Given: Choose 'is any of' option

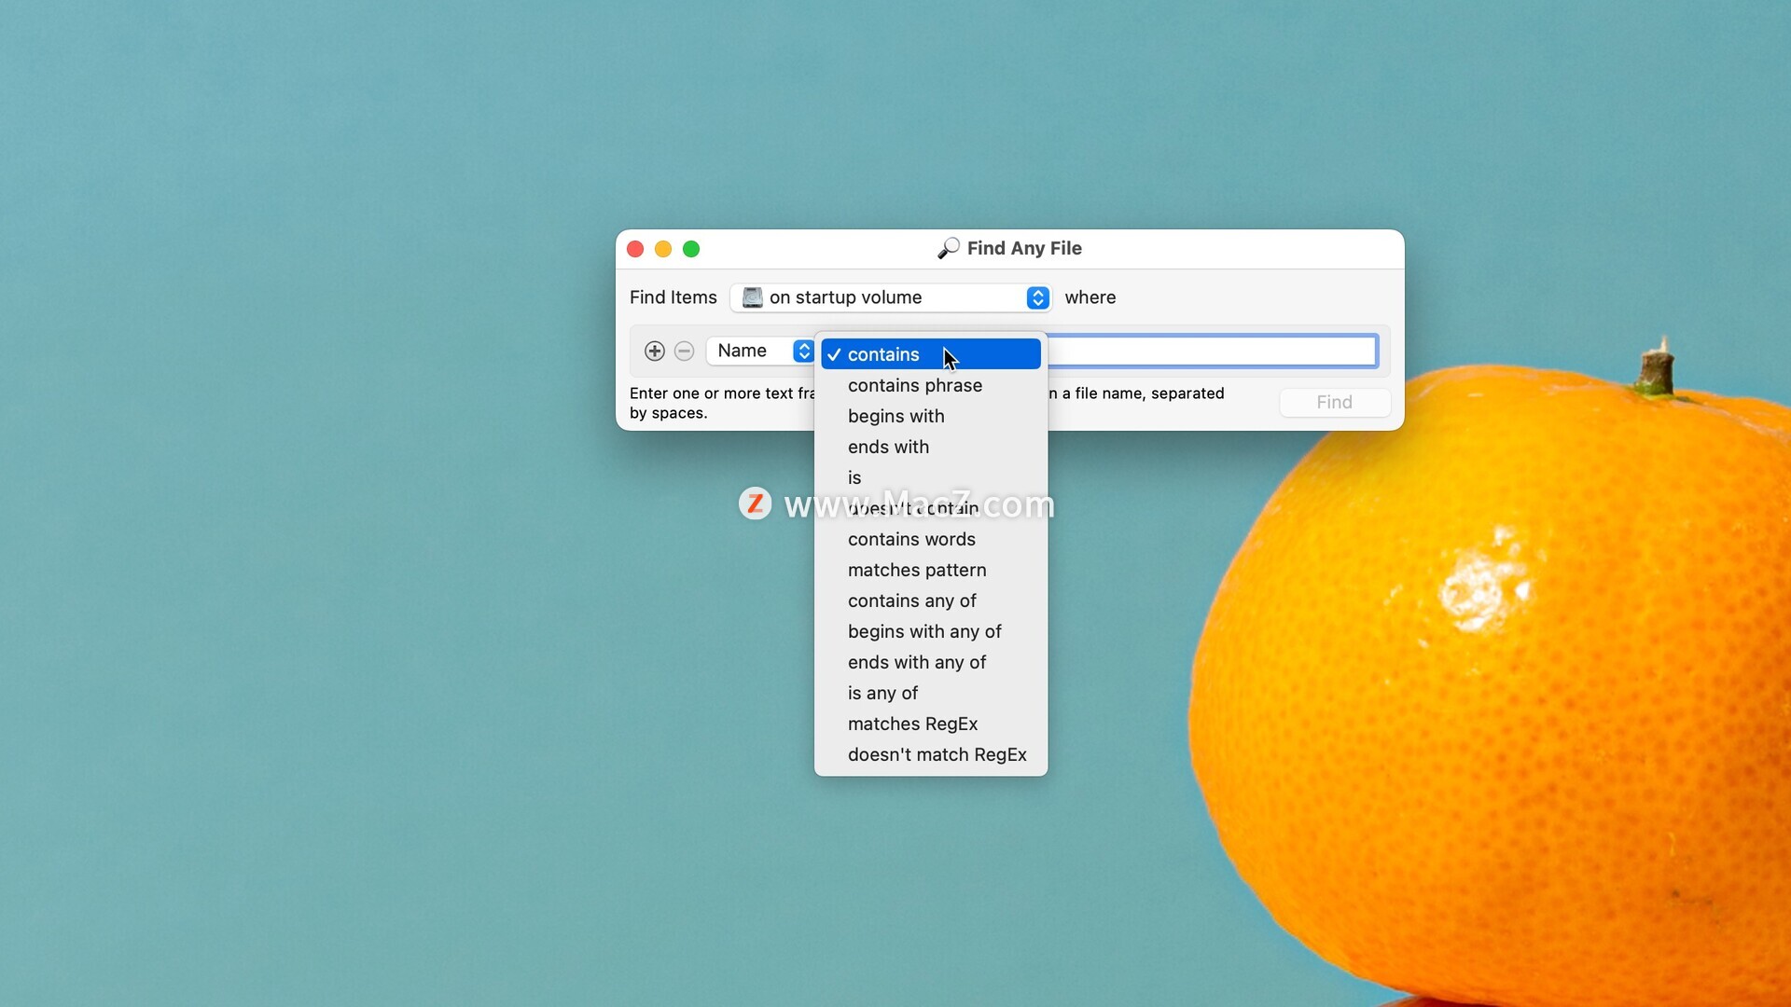Looking at the screenshot, I should coord(930,693).
